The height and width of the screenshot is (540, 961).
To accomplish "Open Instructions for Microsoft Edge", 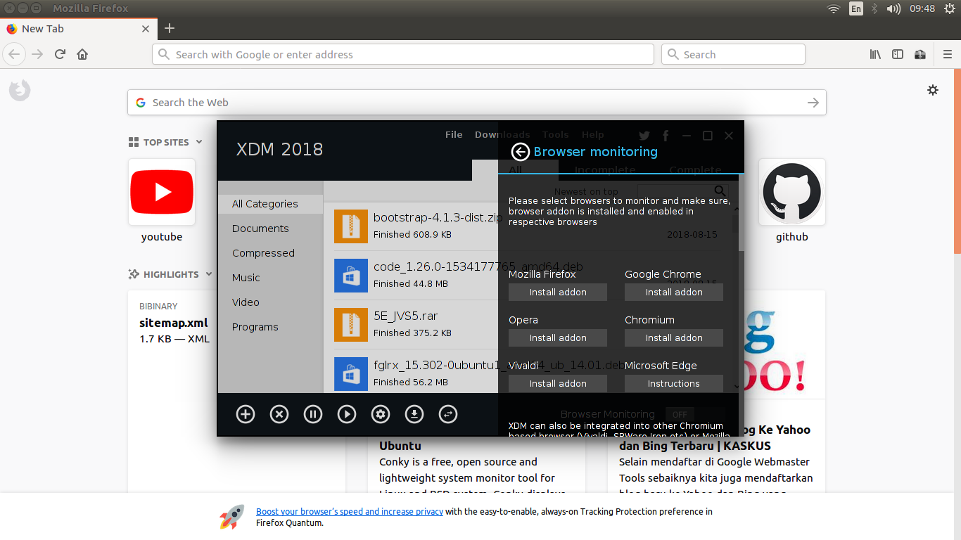I will click(x=674, y=383).
